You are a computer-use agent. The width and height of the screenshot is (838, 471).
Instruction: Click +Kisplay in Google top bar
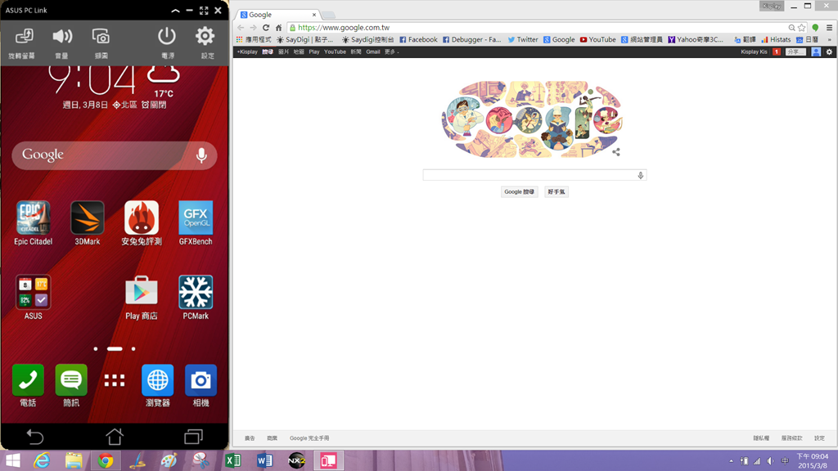coord(247,52)
